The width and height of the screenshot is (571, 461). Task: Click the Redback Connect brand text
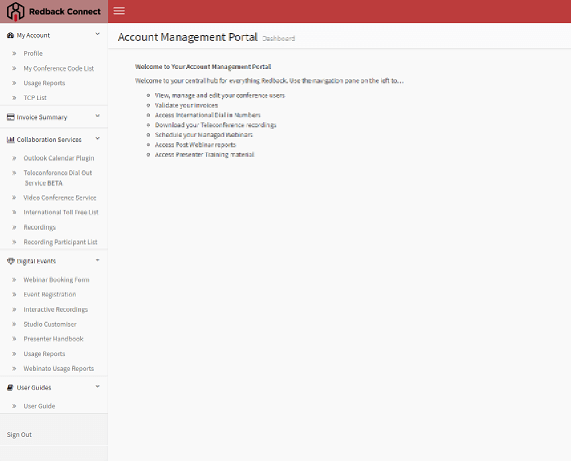65,11
